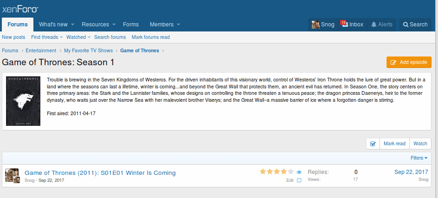
Task: Click Snog's avatar in the navigation bar
Action: click(x=316, y=25)
